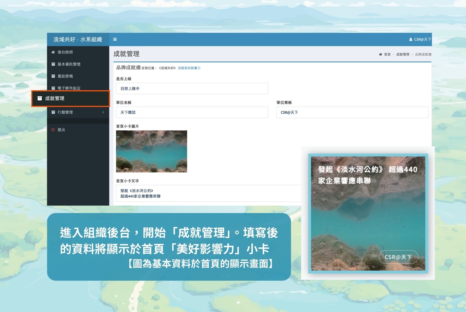Screen dimensions: 466x312
Task: Toggle the hamburger sidebar menu icon
Action: click(115, 39)
